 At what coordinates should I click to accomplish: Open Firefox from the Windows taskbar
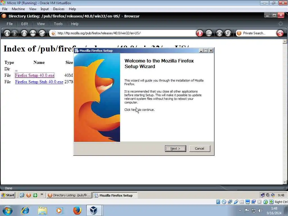[x=77, y=210]
